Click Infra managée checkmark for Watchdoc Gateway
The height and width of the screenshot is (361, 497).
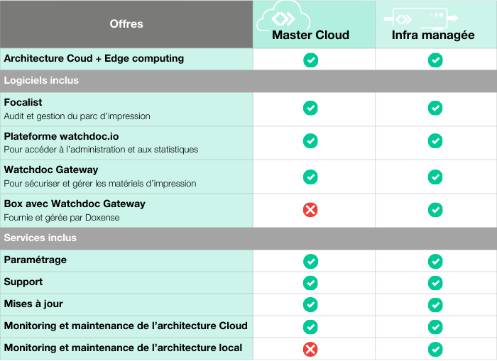point(435,177)
